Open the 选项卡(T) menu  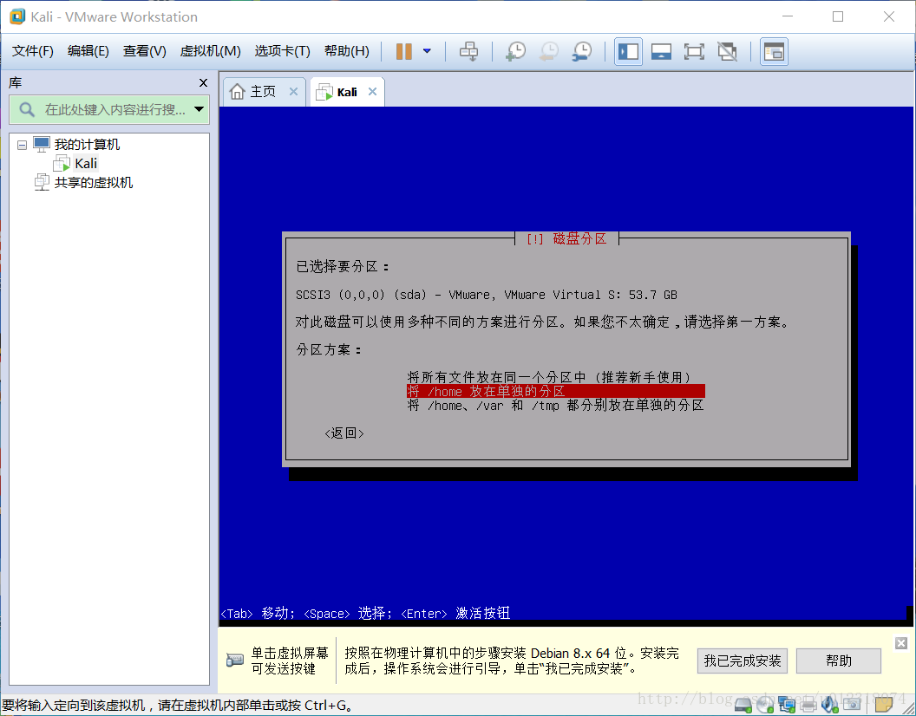pos(282,51)
